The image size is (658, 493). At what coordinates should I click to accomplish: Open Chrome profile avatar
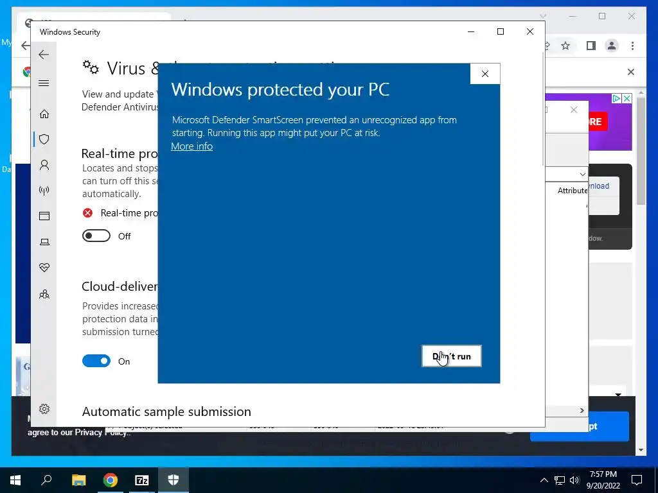pyautogui.click(x=612, y=46)
